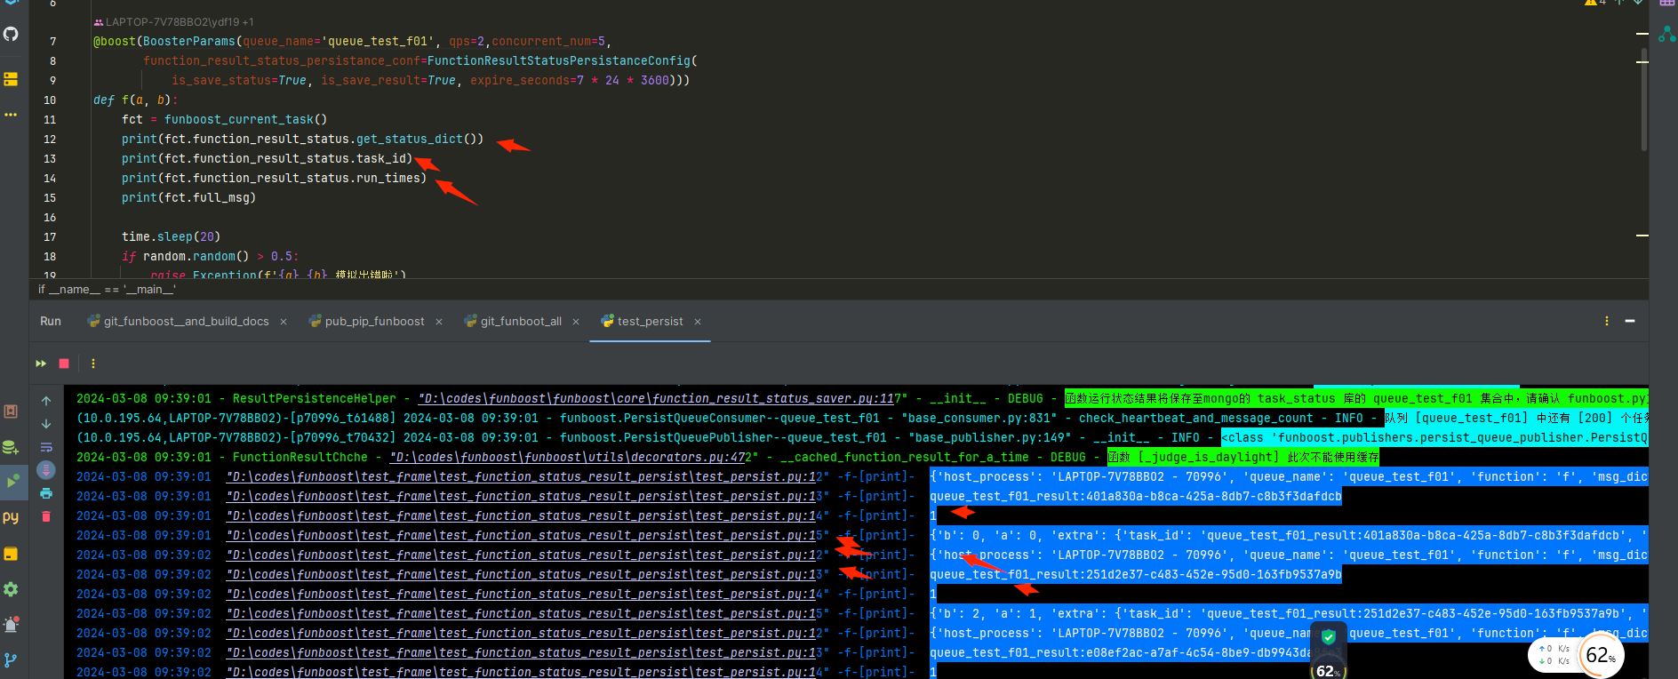The width and height of the screenshot is (1678, 679).
Task: Click line number 12 in the gutter
Action: point(50,140)
